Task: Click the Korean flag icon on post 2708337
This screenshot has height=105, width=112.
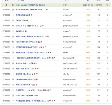Action: pos(13,10)
